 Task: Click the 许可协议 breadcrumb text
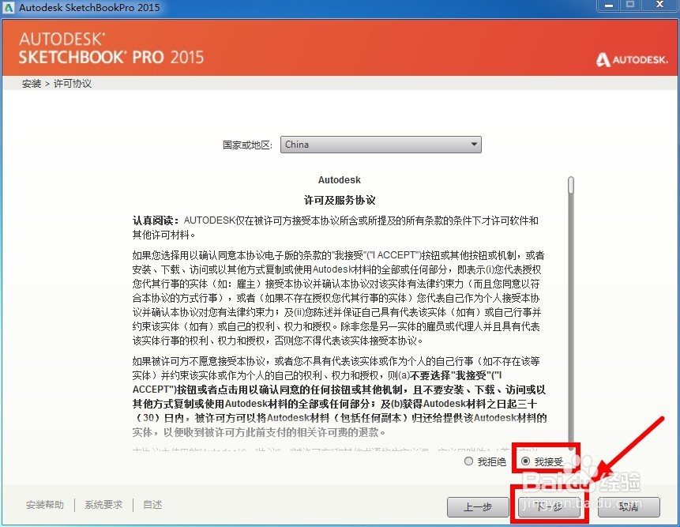[73, 83]
